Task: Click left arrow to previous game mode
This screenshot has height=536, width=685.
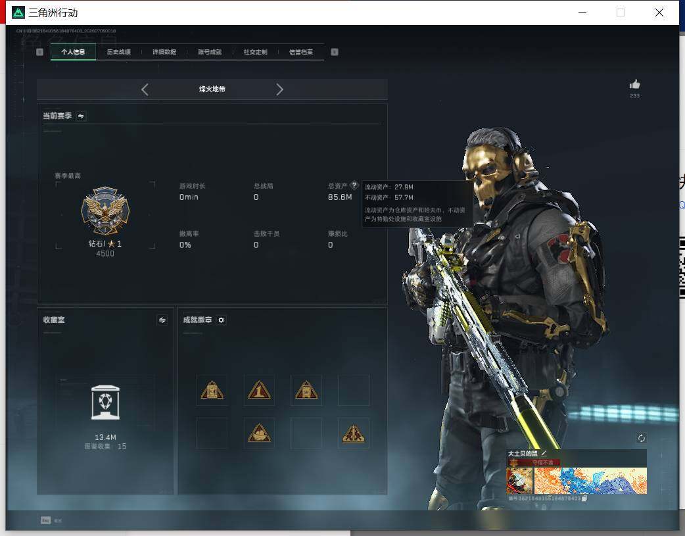Action: click(x=145, y=89)
